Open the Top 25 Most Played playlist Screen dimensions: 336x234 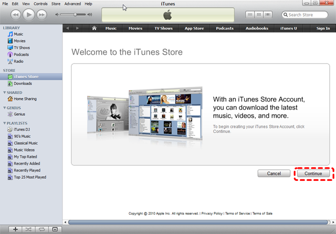(x=31, y=177)
